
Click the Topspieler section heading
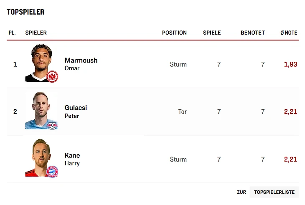tap(25, 12)
